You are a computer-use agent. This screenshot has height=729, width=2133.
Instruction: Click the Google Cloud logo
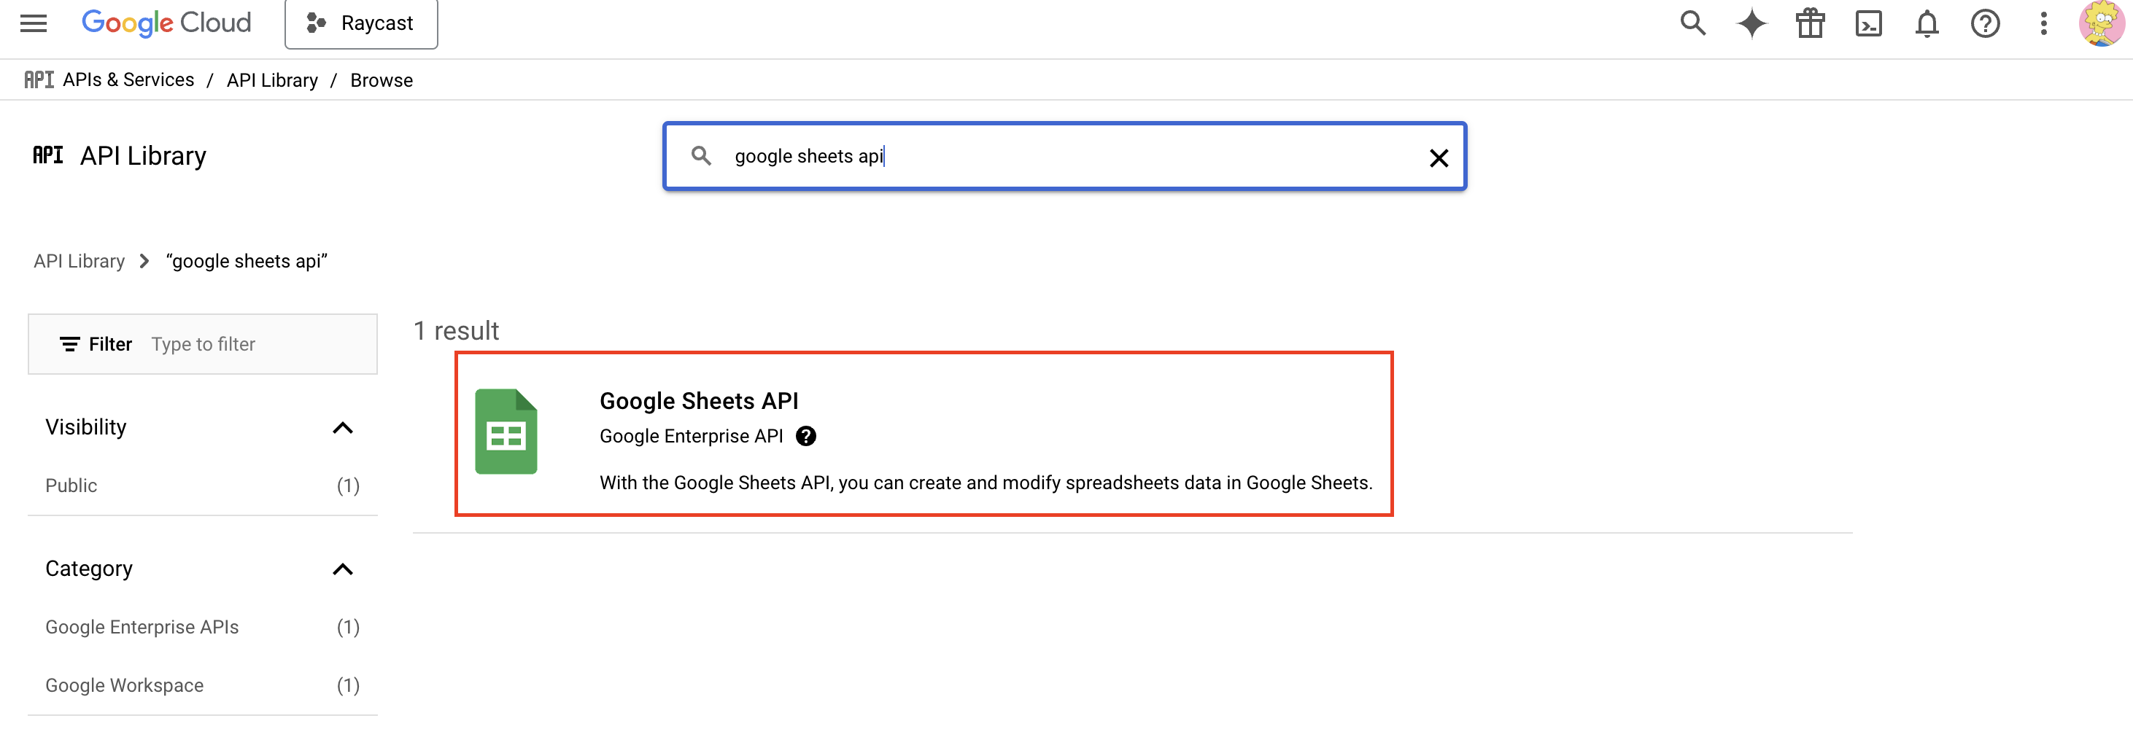coord(166,23)
